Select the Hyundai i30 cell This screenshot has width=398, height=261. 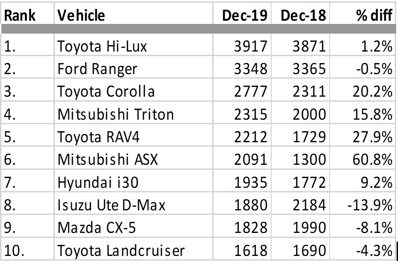click(98, 182)
